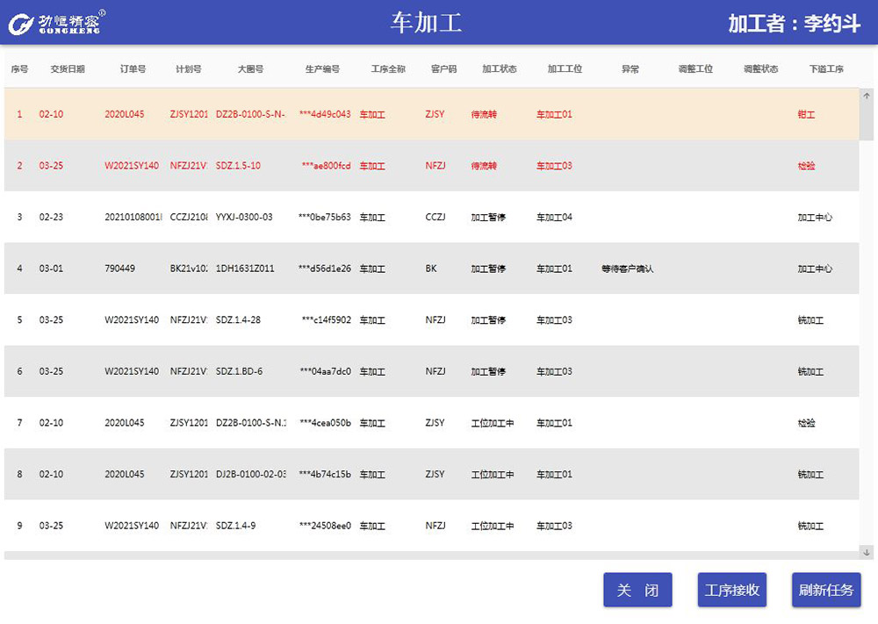Click production number ***4d49c043 in row 1
This screenshot has height=624, width=878.
321,114
